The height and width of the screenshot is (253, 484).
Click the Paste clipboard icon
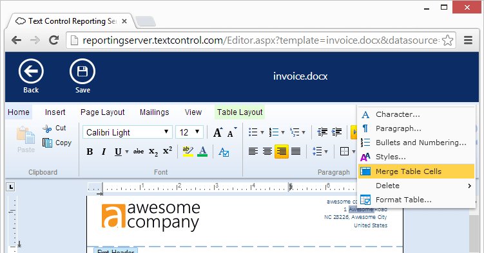[x=26, y=135]
